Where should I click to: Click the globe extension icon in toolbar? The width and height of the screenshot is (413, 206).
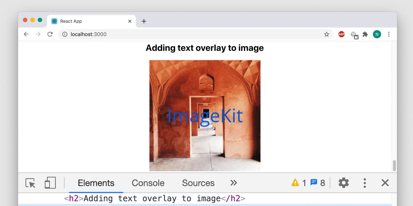click(x=354, y=35)
